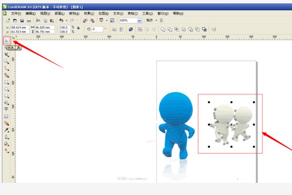Click the width field 86.825 mm
This screenshot has height=195, width=292.
(x=45, y=27)
